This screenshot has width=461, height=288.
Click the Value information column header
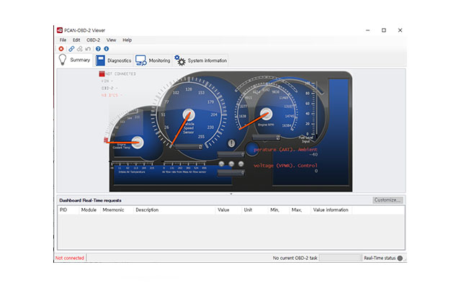[331, 210]
